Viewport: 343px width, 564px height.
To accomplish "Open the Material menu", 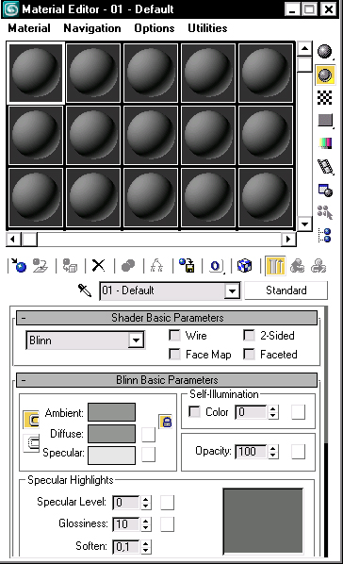I will click(x=29, y=28).
